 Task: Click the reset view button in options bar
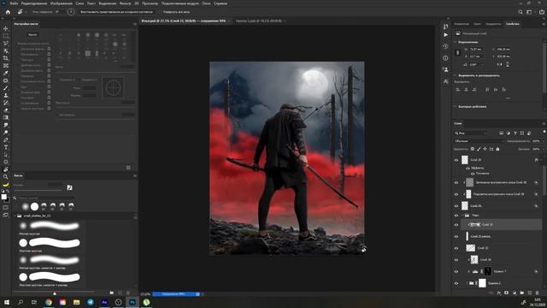[116, 12]
